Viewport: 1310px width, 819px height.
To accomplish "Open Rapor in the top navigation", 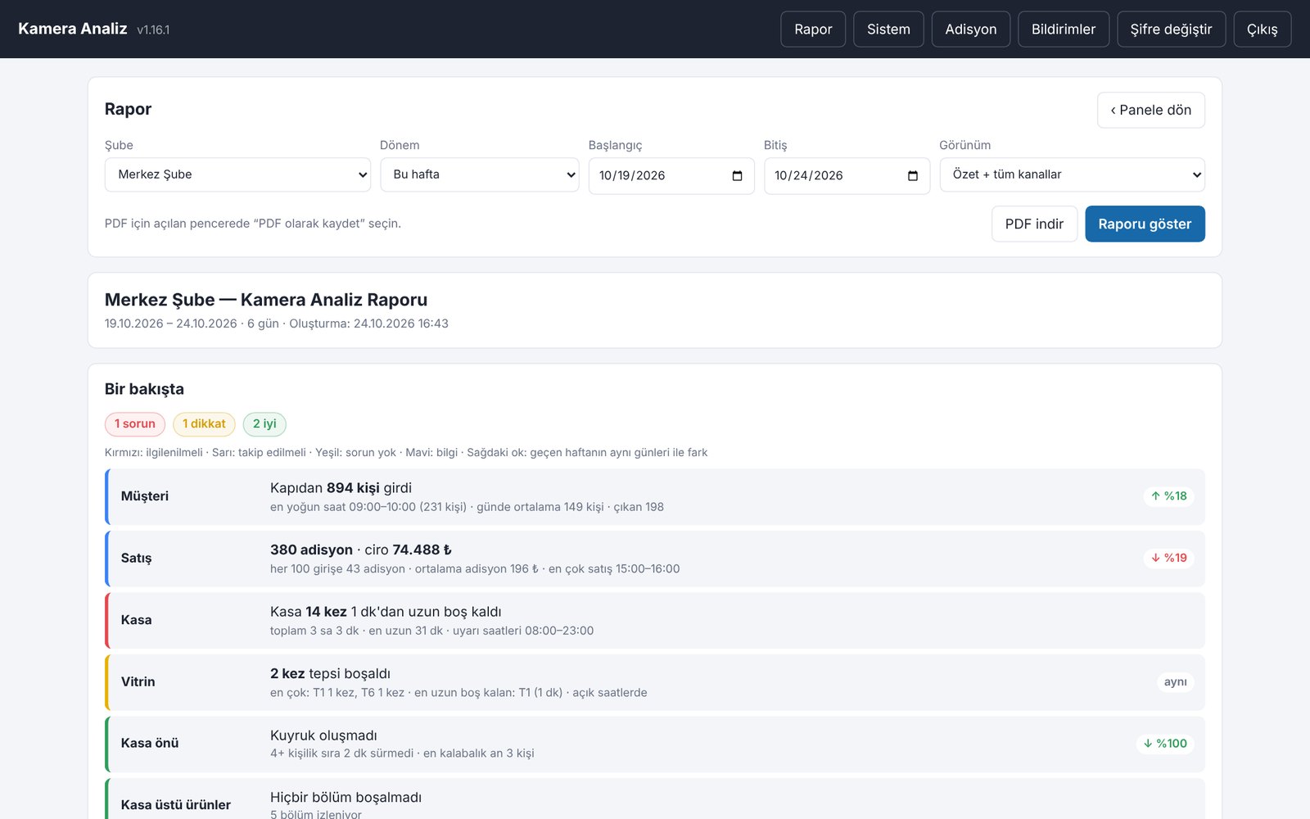I will point(813,29).
